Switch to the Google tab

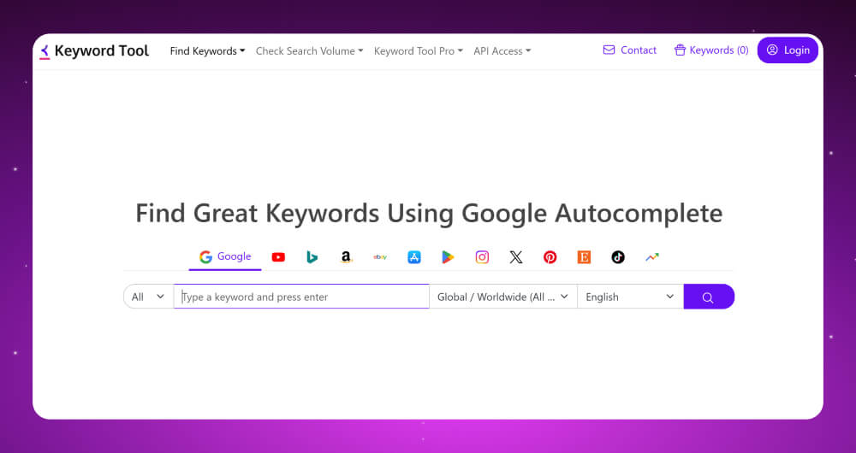point(225,256)
